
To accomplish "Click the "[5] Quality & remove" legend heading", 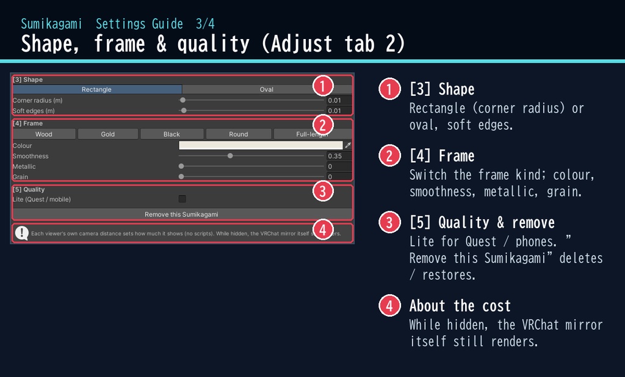I will pos(482,223).
